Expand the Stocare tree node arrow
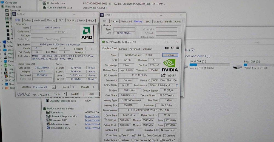274x142 pixels. (x=2, y=58)
